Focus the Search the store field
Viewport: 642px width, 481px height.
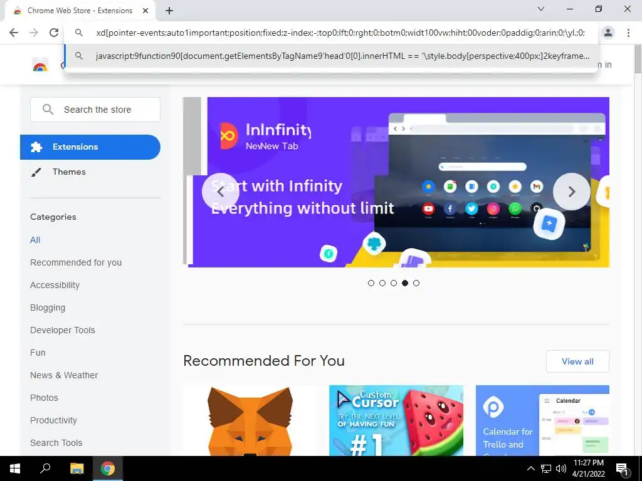click(x=95, y=110)
